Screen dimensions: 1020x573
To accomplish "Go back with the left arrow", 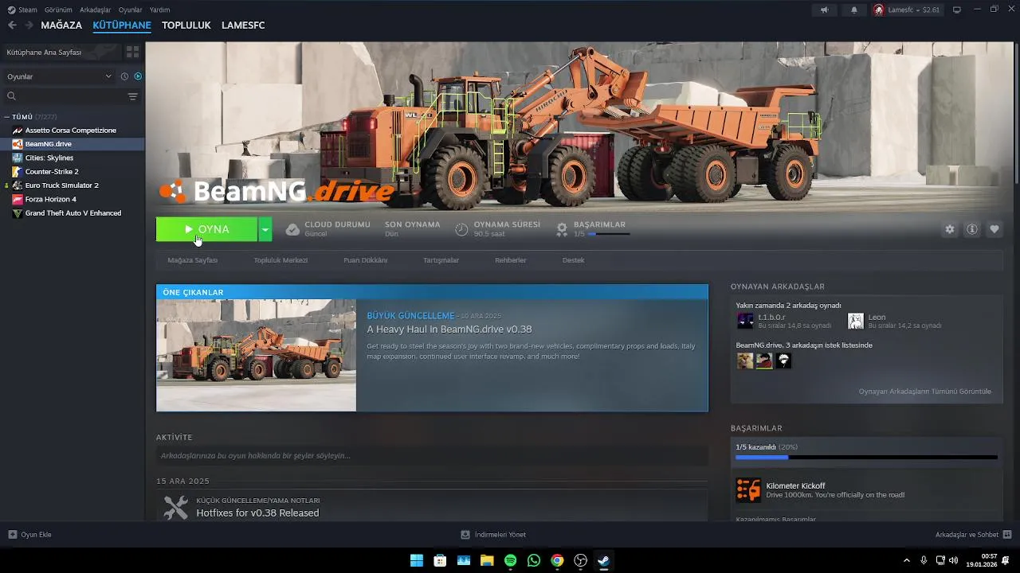I will coord(12,25).
